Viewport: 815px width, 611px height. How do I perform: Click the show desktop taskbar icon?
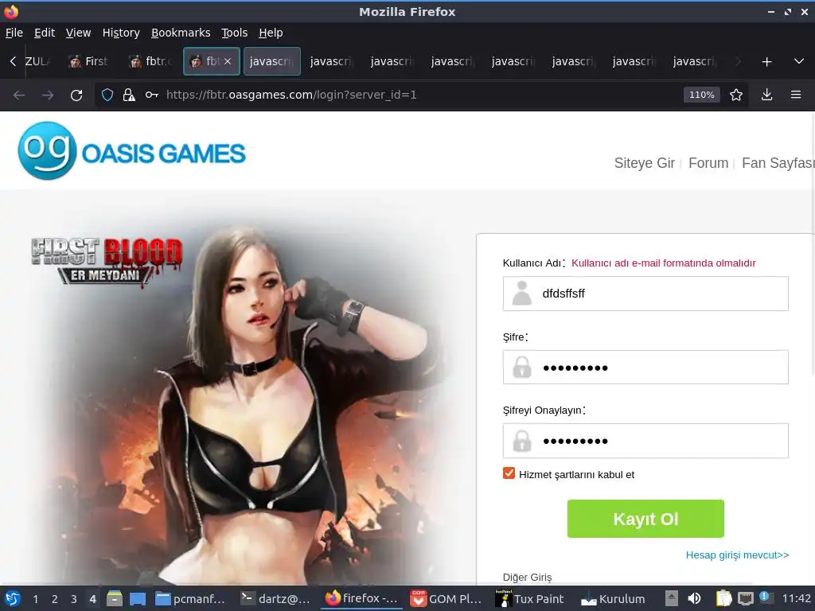137,598
